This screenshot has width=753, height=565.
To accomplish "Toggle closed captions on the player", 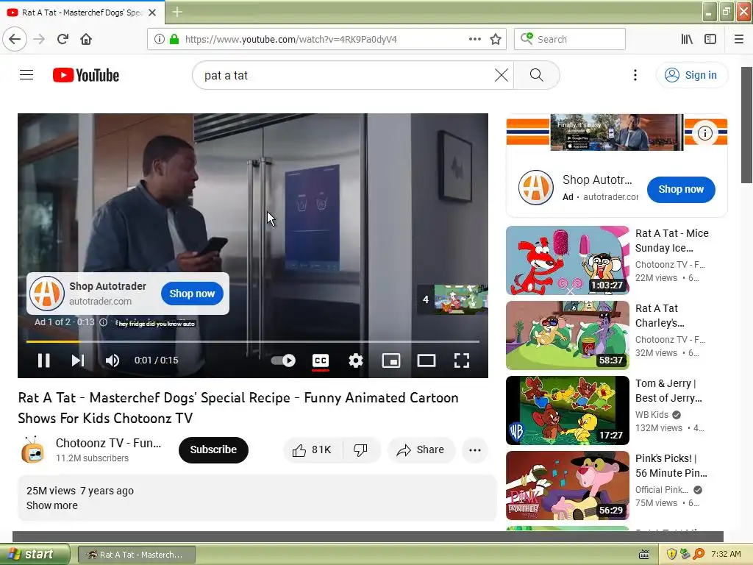I will tap(321, 360).
